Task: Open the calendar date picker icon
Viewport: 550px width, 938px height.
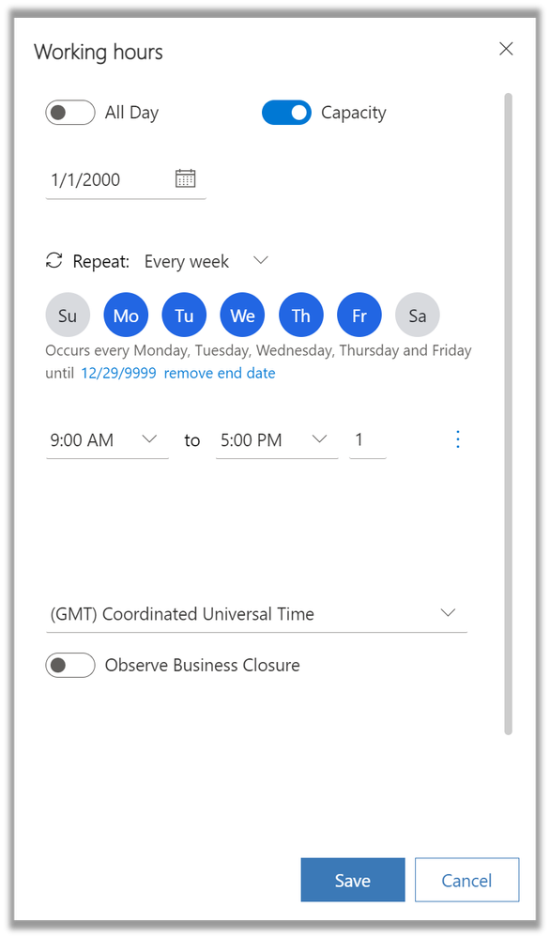Action: pos(185,178)
